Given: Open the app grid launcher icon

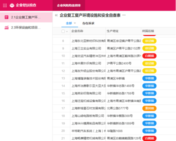Looking at the screenshot, I should coord(5,5).
